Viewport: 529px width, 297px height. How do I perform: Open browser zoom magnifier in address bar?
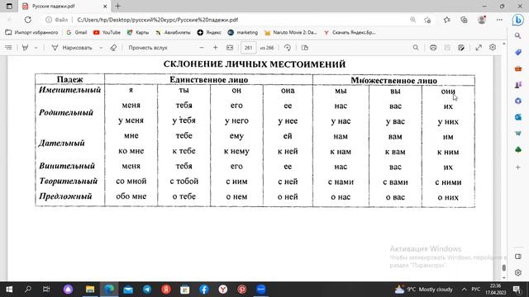[412, 20]
